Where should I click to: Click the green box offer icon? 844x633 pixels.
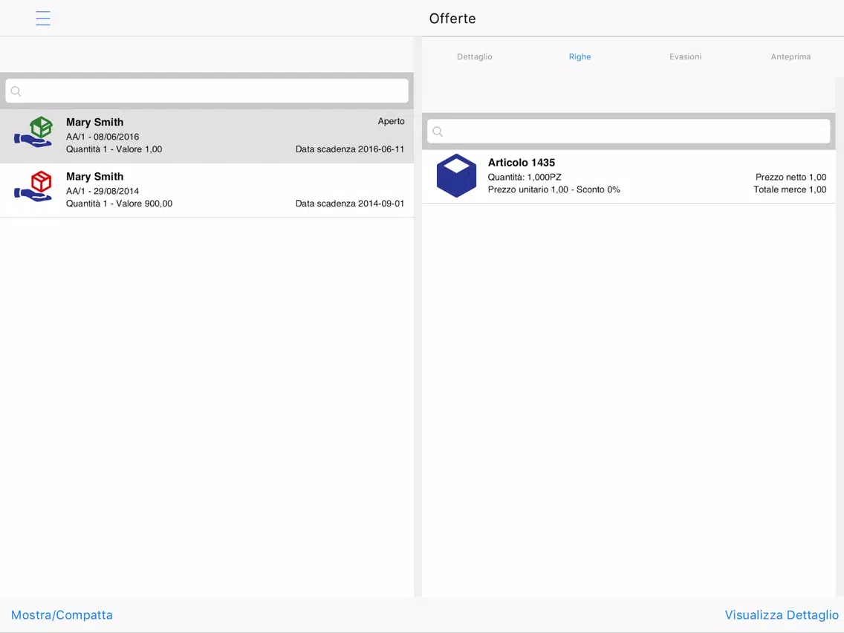coord(33,132)
